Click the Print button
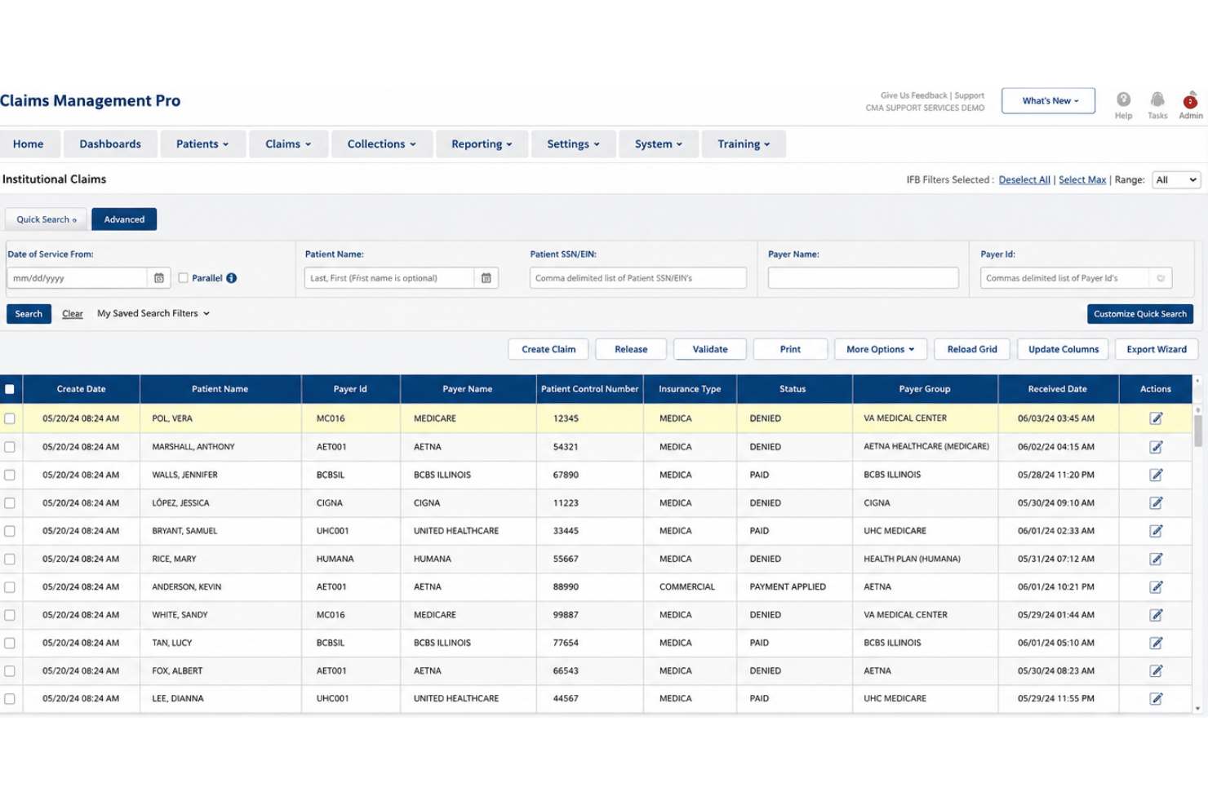Screen dimensions: 1208x805 coord(790,349)
